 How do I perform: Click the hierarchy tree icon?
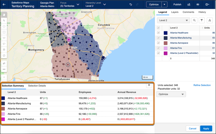210,20
